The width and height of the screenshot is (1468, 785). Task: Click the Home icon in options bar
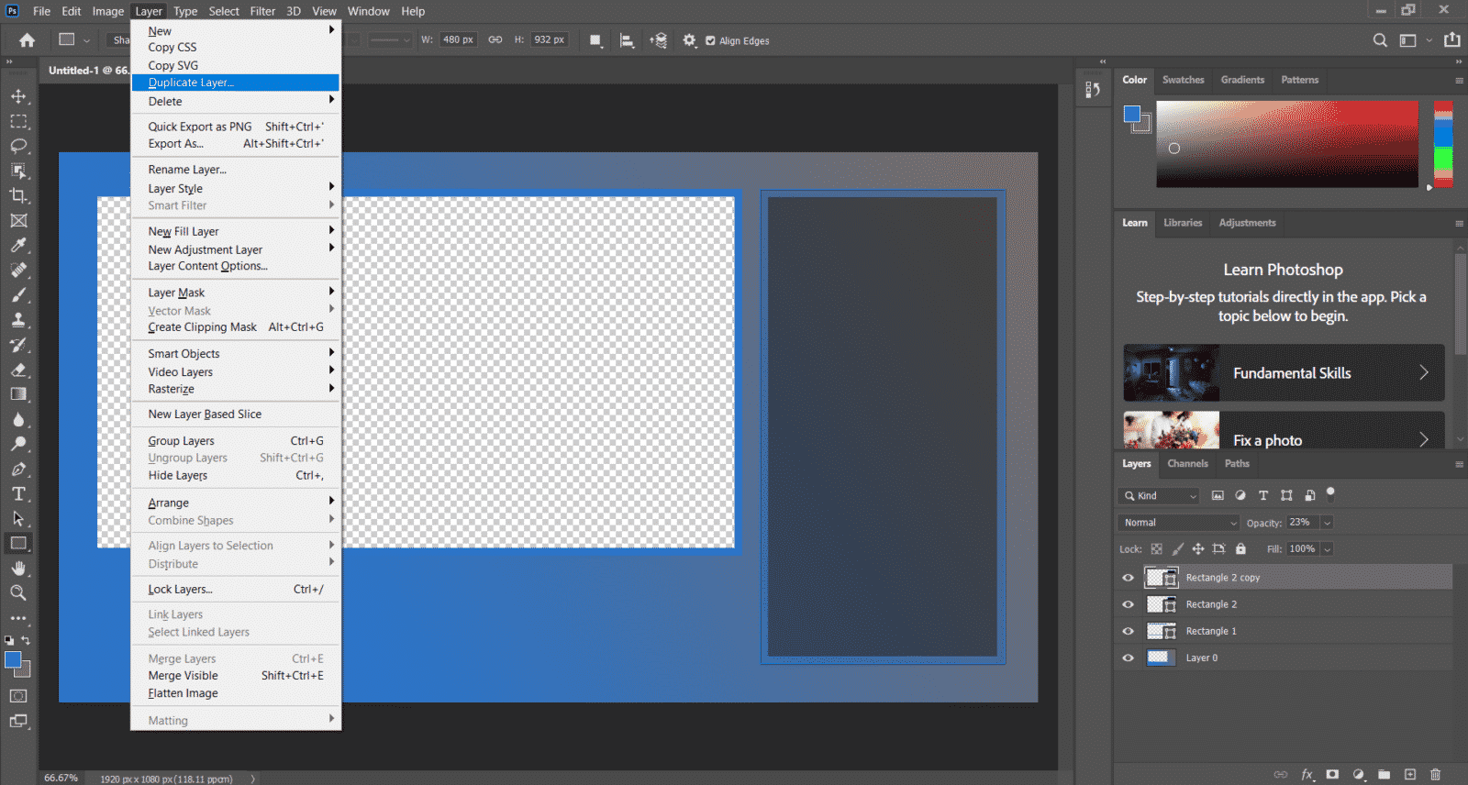28,40
